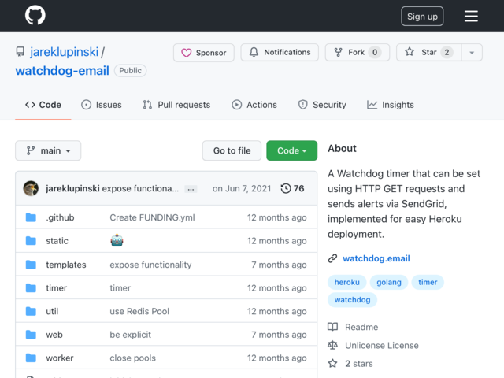Open the timer folder name link
This screenshot has height=378, width=504.
pos(56,288)
